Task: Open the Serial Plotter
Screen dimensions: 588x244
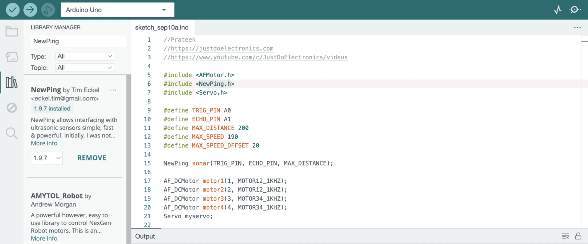Action: 557,10
